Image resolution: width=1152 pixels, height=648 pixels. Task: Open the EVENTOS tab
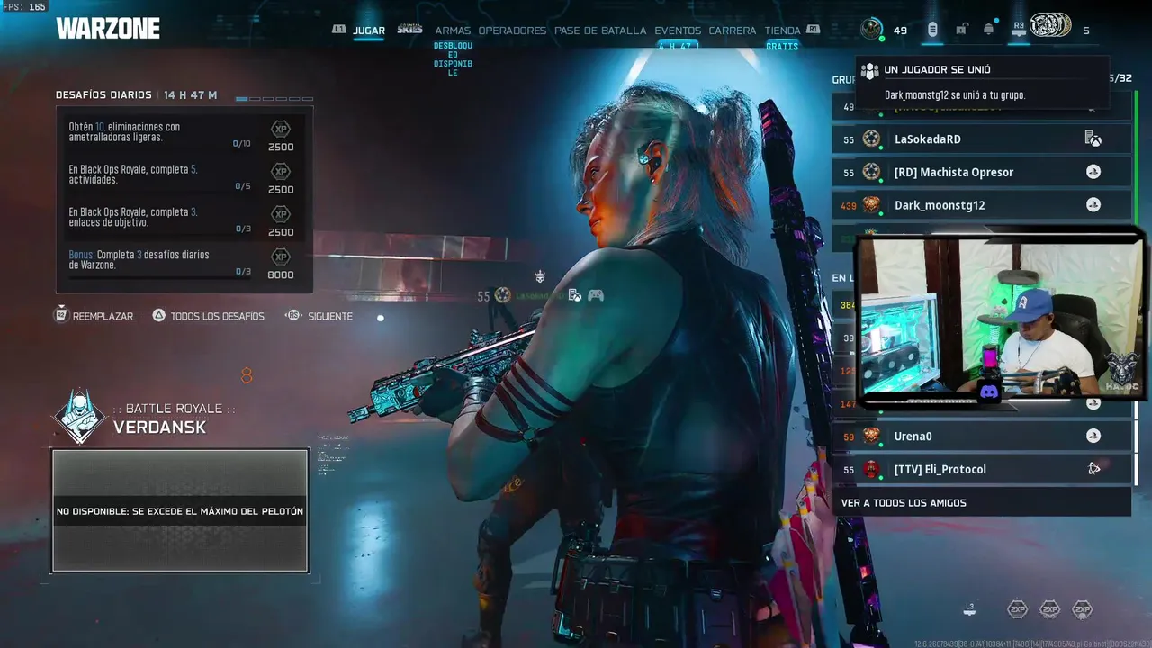678,31
